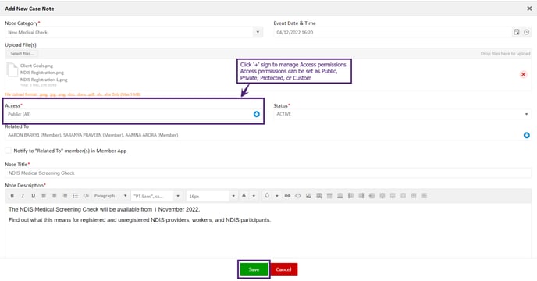Click the Select files upload button
This screenshot has height=281, width=537.
(22, 53)
